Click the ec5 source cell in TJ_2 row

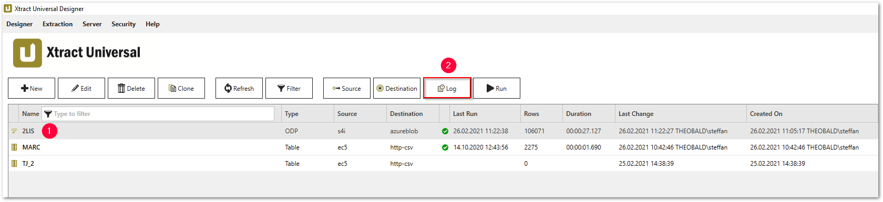coord(342,164)
